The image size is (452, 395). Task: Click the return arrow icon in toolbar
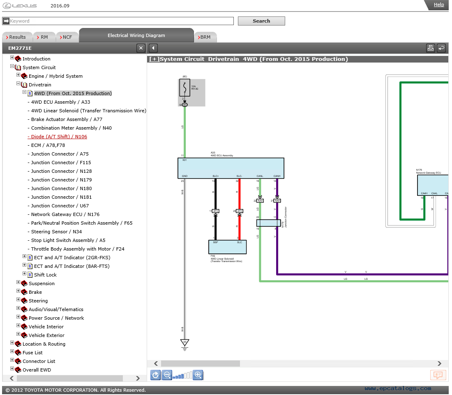[x=441, y=48]
